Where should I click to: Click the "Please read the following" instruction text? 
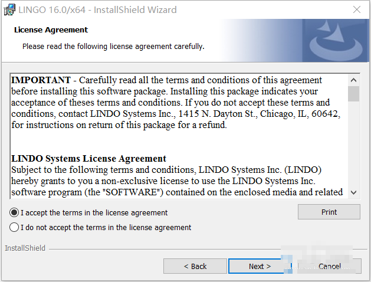tap(113, 46)
